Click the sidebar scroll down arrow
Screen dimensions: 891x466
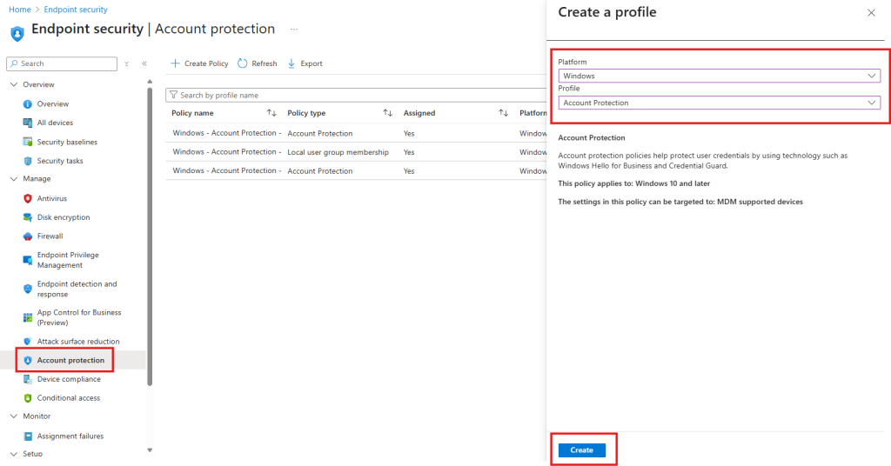(150, 450)
